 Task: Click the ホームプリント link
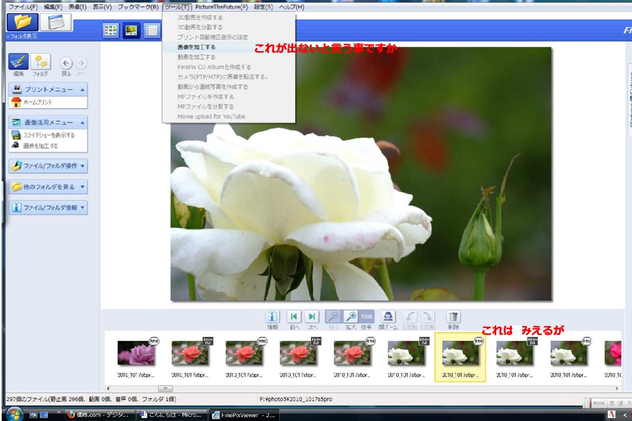point(37,102)
